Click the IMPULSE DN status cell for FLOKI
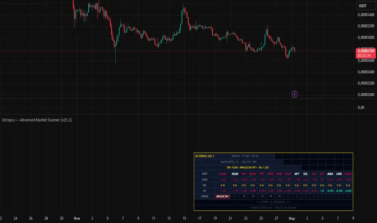 tap(222, 197)
